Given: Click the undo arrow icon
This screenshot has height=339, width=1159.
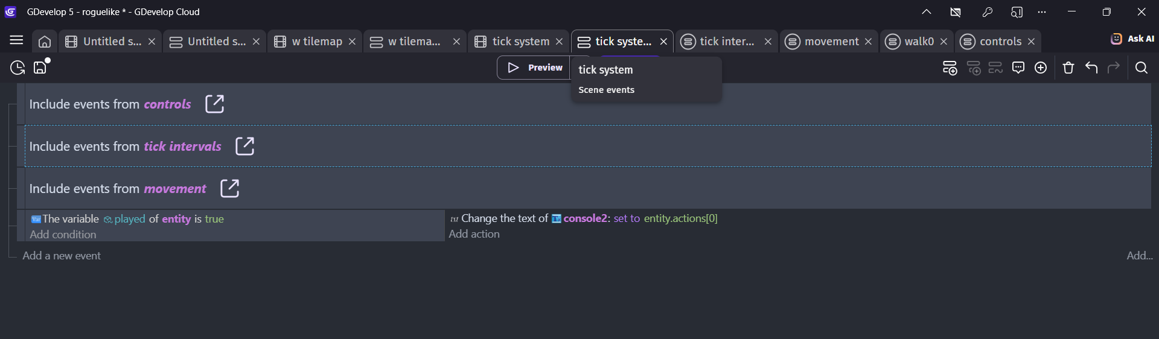Looking at the screenshot, I should click(1091, 68).
